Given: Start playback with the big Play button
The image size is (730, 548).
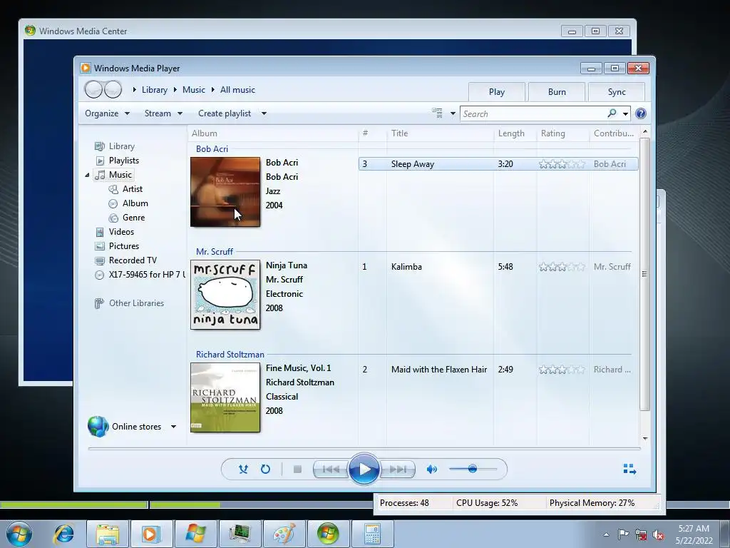Looking at the screenshot, I should click(364, 470).
